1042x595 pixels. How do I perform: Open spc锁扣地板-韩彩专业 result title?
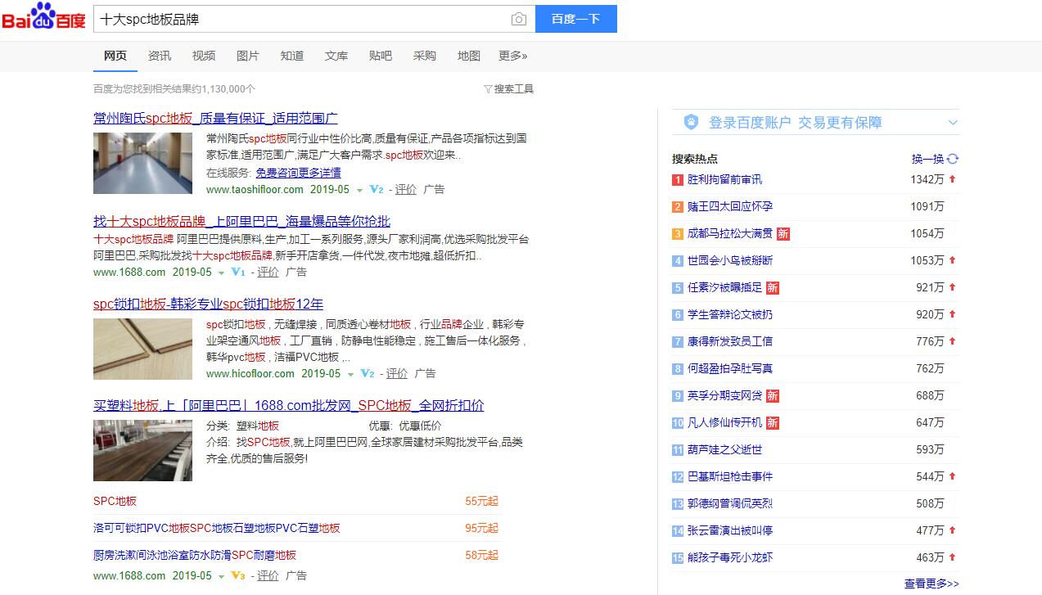point(208,304)
